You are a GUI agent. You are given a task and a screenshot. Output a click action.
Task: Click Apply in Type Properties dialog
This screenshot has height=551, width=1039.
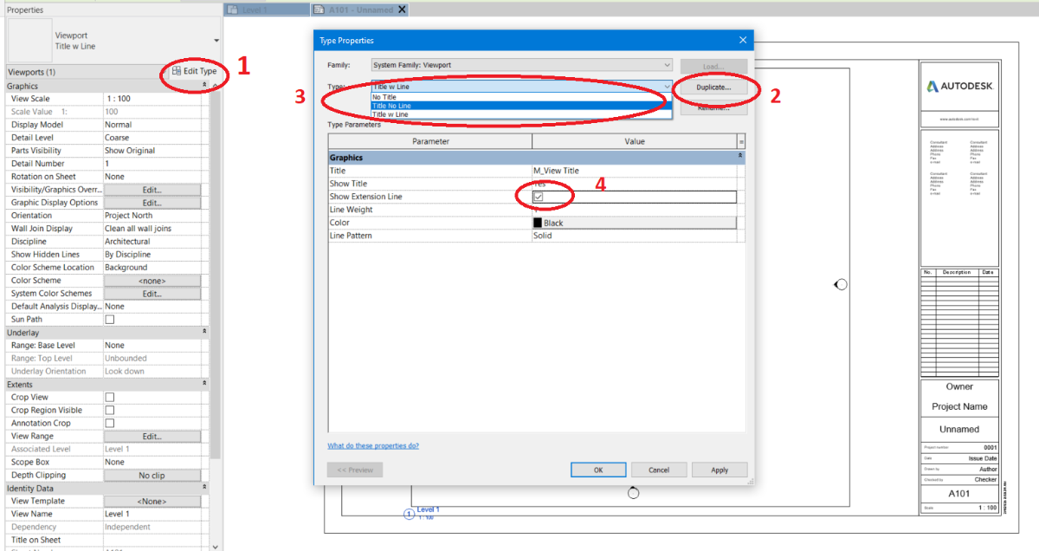tap(720, 470)
